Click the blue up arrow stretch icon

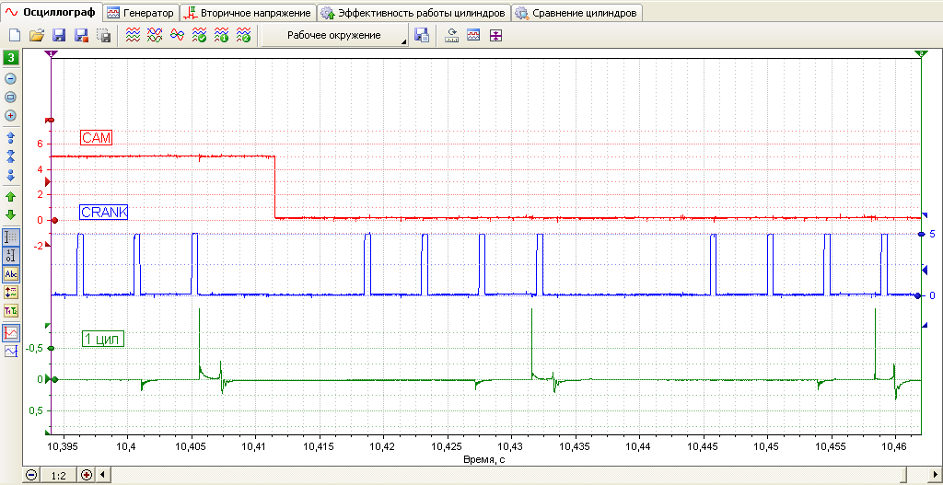pyautogui.click(x=10, y=138)
